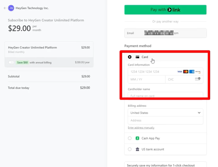Click the American Express brand icon
Image resolution: width=218 pixels, height=167 pixels.
192,72
